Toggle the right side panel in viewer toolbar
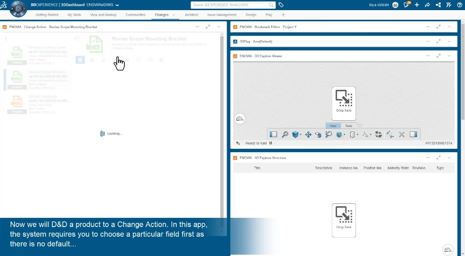This screenshot has height=256, width=465. (x=413, y=134)
